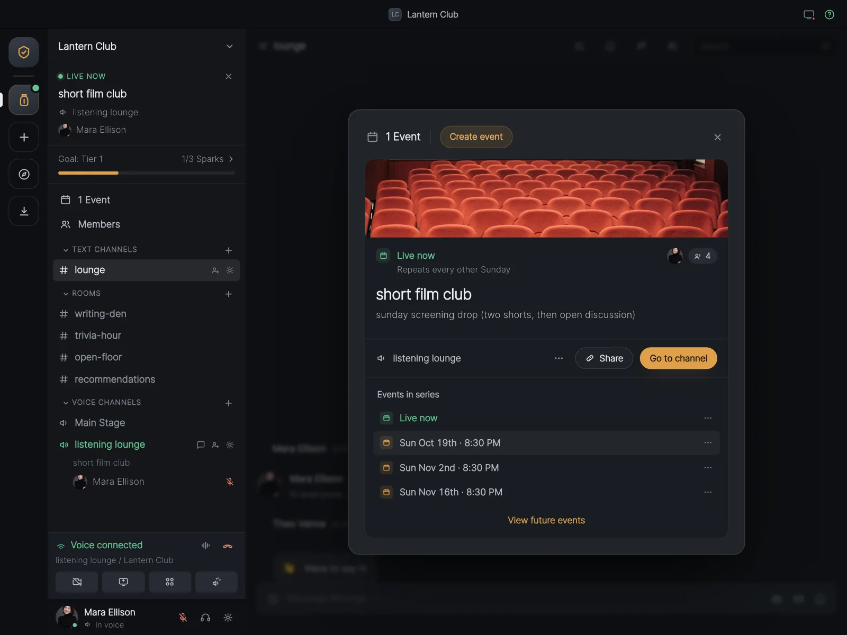Viewport: 847px width, 635px height.
Task: Open the red theater seats event image
Action: point(546,198)
